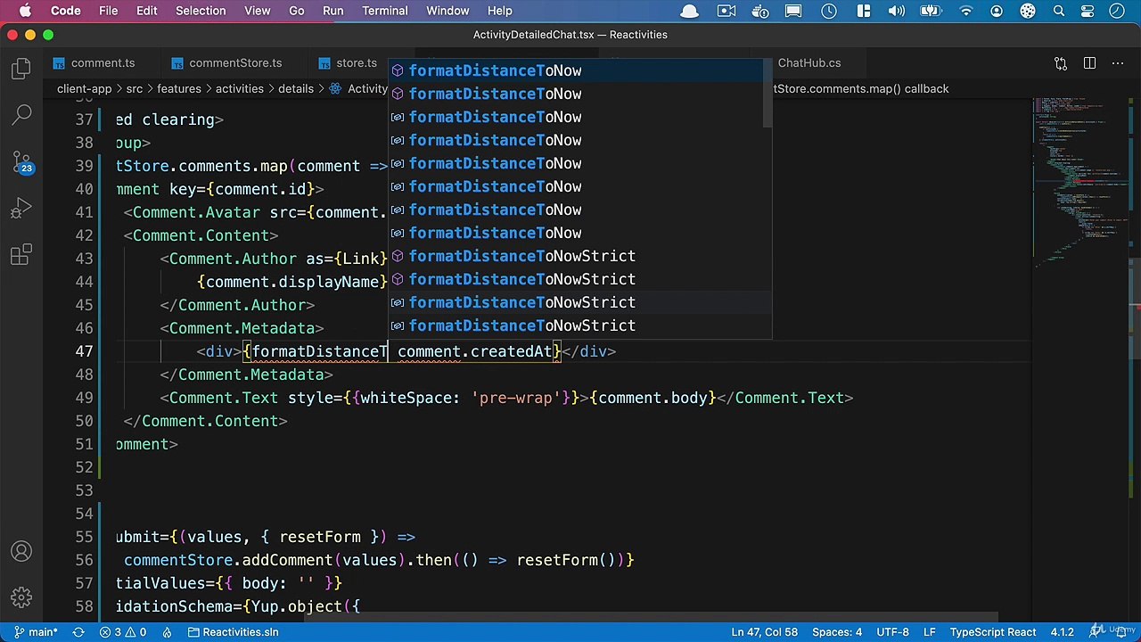
Task: Choose the highlighted formatDistanceToNowStrict suggestion
Action: click(x=579, y=302)
